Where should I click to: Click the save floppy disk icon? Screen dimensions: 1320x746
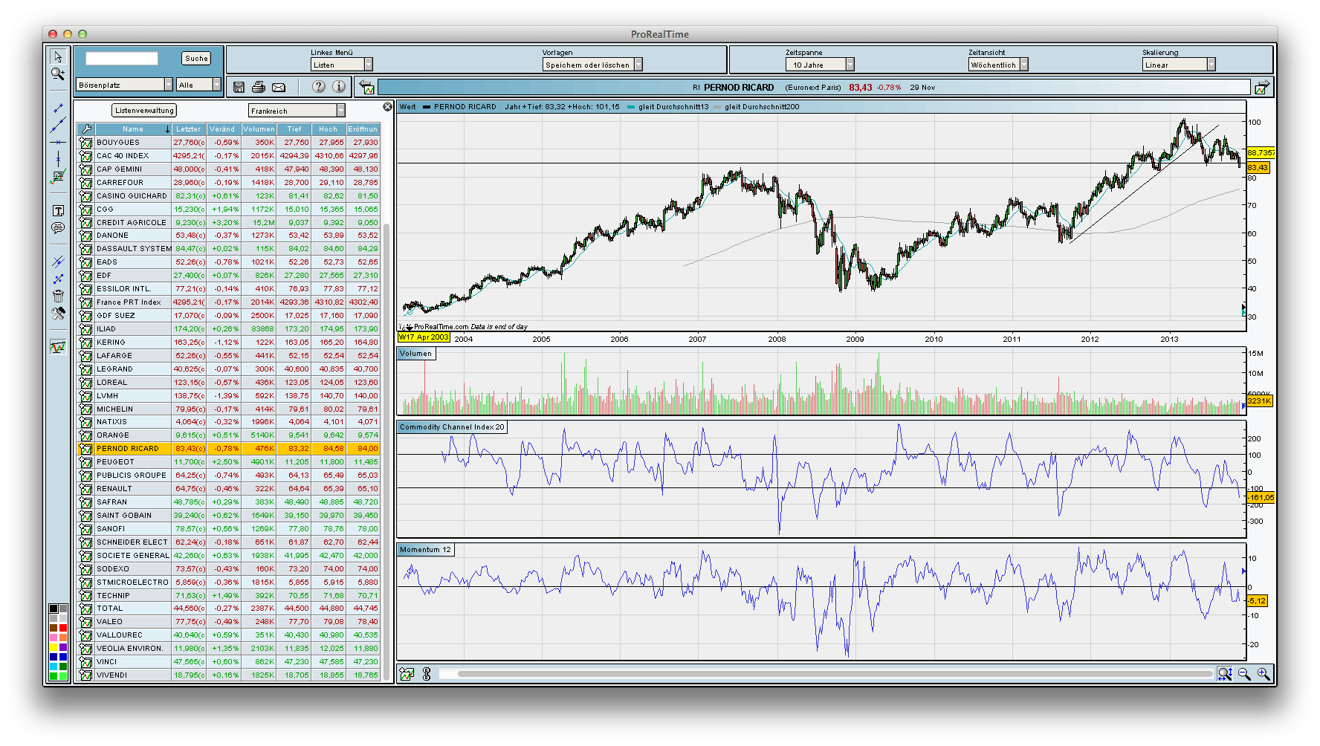(x=239, y=87)
